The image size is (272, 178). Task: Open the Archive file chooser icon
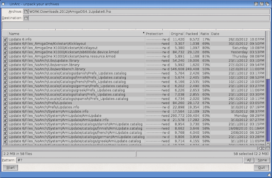click(x=26, y=11)
